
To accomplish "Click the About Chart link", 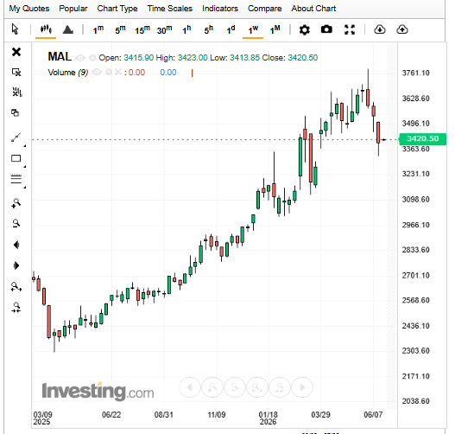I will [x=313, y=9].
